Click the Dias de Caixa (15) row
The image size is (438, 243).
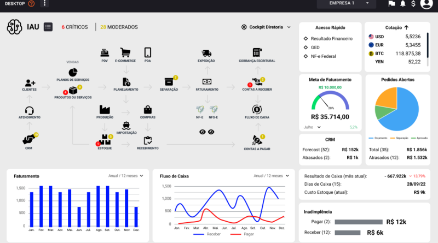(x=365, y=184)
